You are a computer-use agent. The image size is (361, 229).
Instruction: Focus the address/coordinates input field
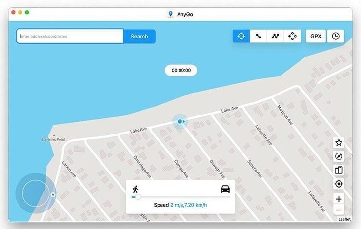[x=70, y=36]
